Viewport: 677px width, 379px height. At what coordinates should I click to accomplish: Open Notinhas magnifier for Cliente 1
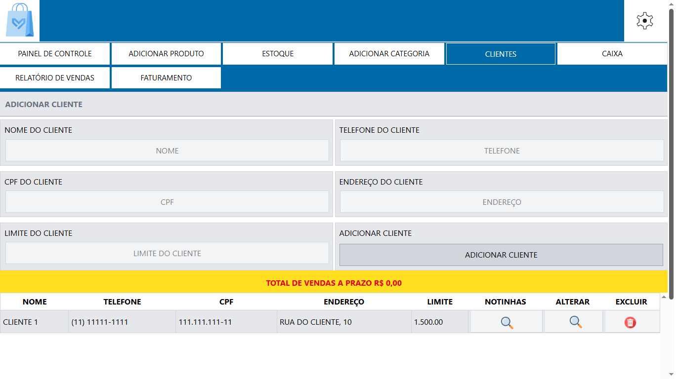507,322
